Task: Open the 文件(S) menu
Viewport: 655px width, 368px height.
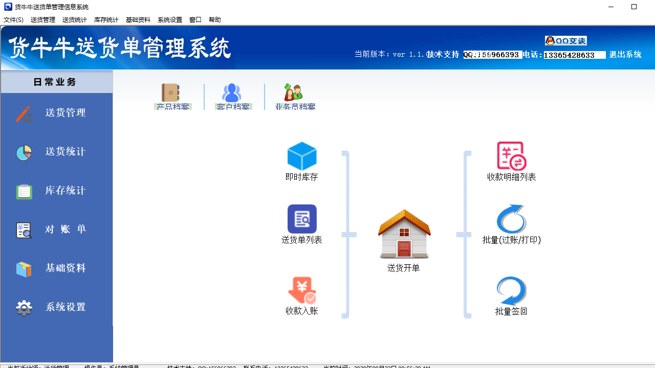Action: tap(12, 19)
